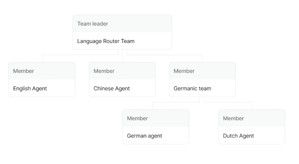Screen dimensions: 299x164
Task: Click the Chinese Agent name text
Action: click(111, 88)
